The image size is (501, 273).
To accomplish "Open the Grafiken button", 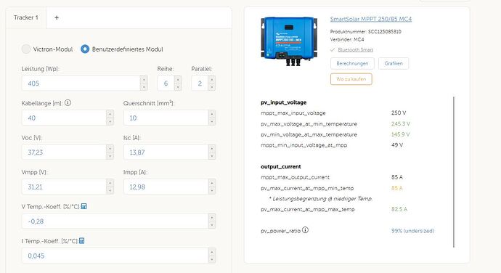I will pos(394,63).
